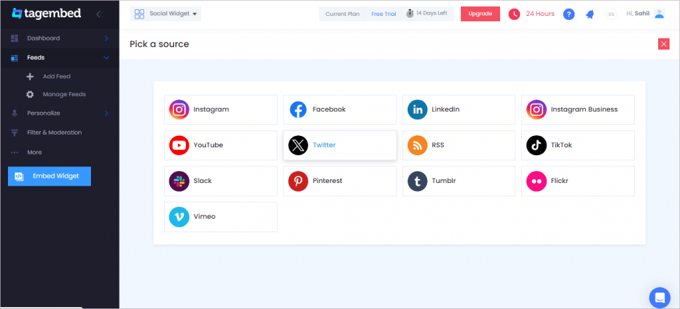Pick the RSS feed icon
The width and height of the screenshot is (680, 309).
click(417, 145)
